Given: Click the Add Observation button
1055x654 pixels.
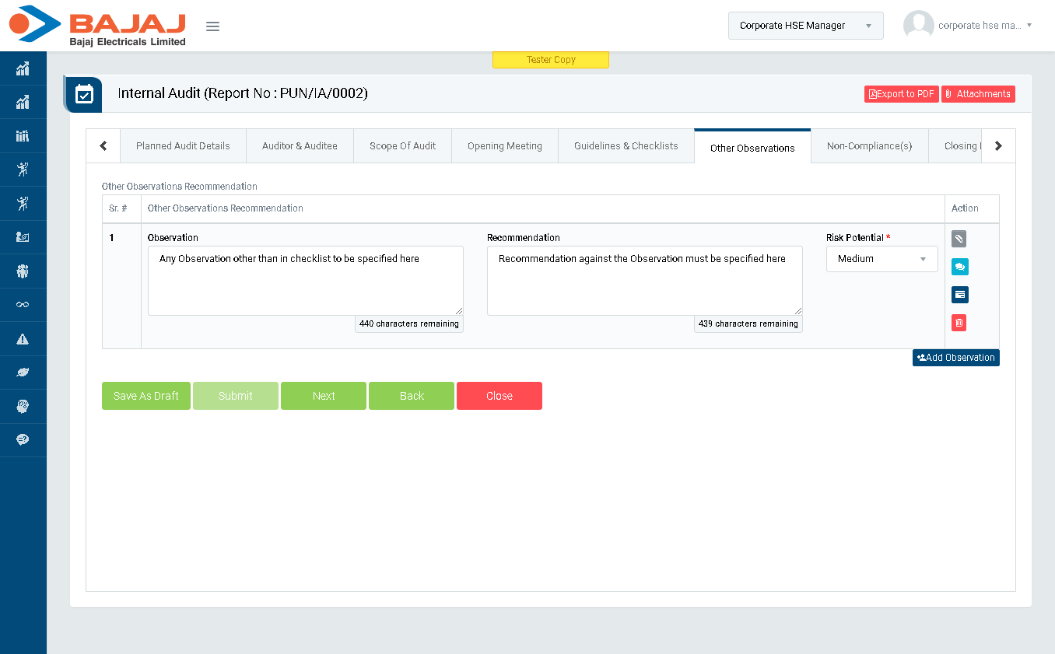Looking at the screenshot, I should [955, 358].
